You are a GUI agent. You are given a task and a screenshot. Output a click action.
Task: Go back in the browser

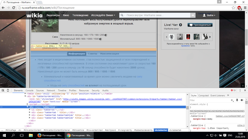(3, 8)
